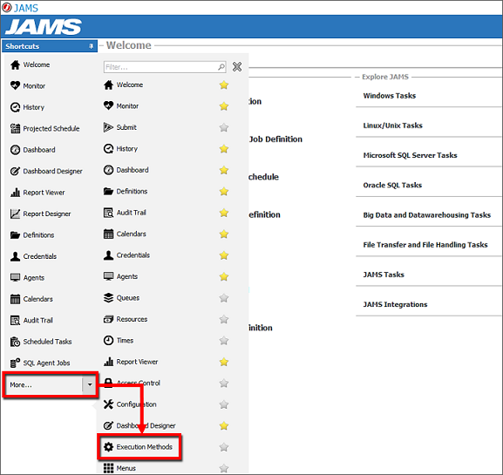Toggle favorite star for Resources
Screen dimensions: 503x475
[224, 320]
